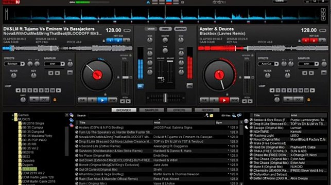331x185 pixels.
Task: Click the crossfader handle
Action: click(x=165, y=98)
